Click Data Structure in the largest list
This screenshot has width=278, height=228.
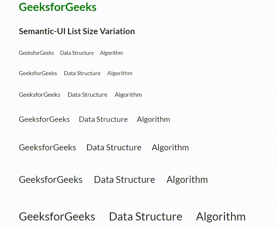coord(146,217)
